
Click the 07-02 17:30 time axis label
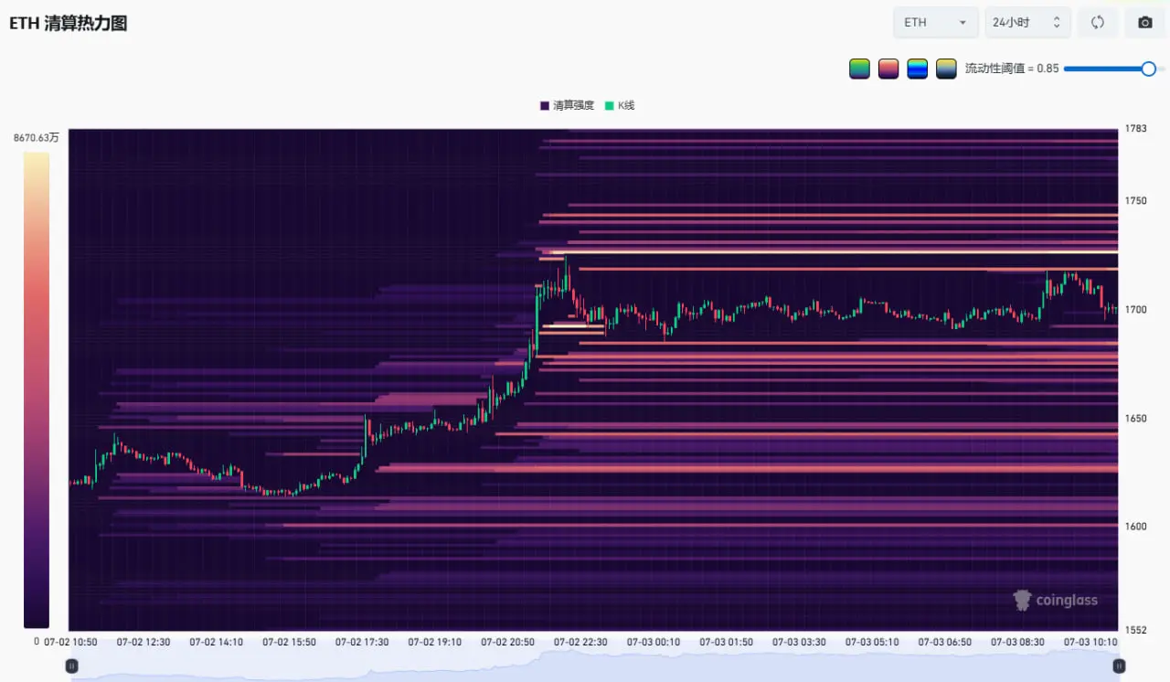point(362,643)
